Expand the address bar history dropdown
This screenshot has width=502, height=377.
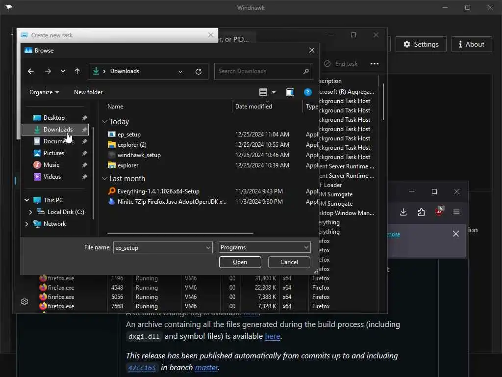[180, 72]
